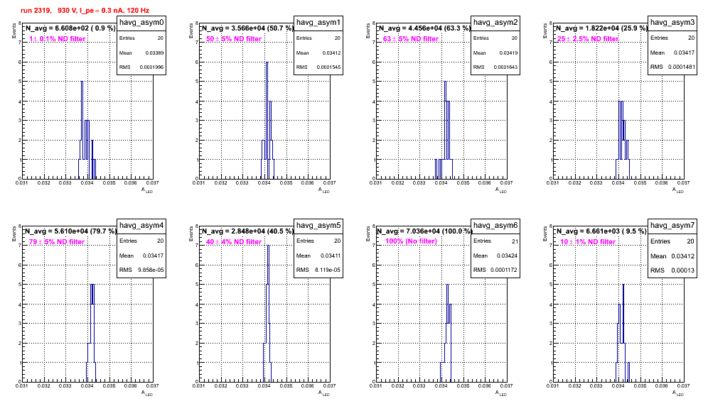Select the havg_asym1 stat box title

tap(318, 23)
